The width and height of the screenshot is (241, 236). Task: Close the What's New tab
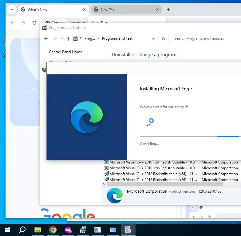pos(84,10)
